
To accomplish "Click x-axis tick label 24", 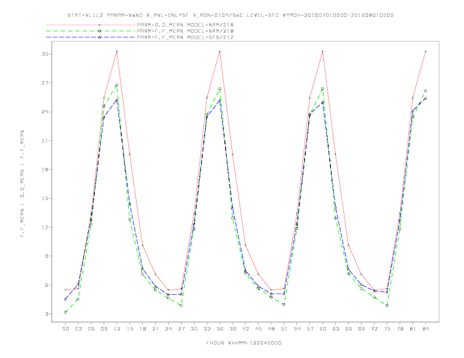I will coord(168,329).
